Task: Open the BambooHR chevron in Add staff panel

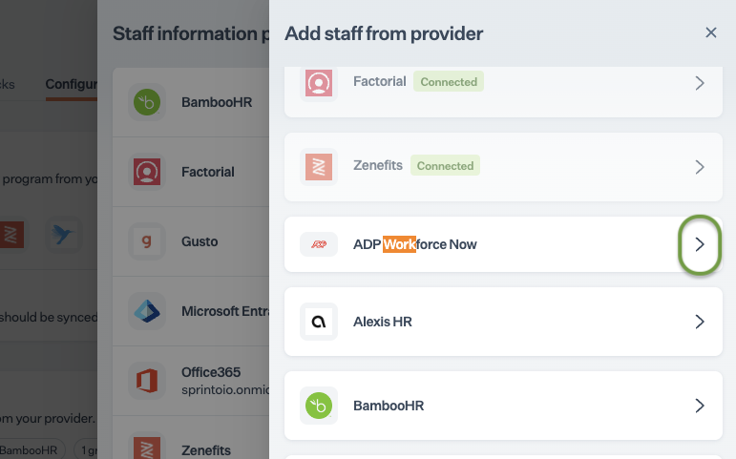Action: click(x=700, y=406)
